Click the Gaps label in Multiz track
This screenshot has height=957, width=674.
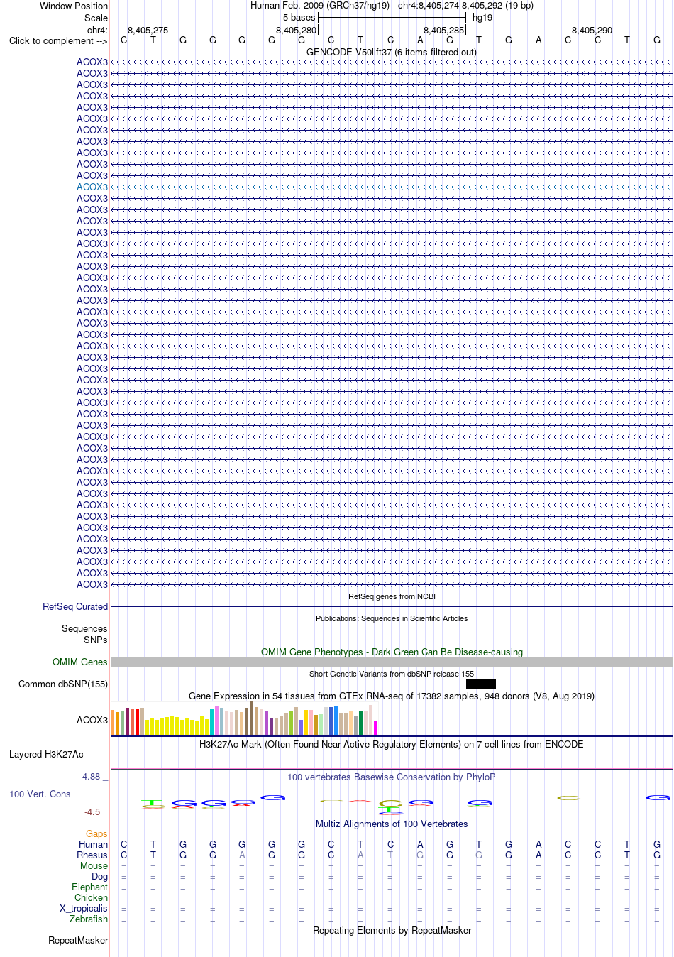(96, 833)
